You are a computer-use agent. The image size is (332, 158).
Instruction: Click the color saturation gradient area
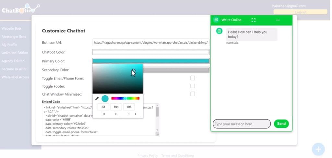[117, 79]
